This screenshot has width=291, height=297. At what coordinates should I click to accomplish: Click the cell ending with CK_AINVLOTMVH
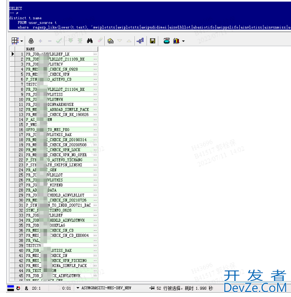pos(59,276)
